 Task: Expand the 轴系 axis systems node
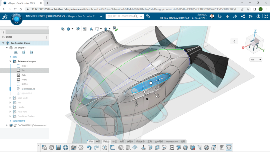pyautogui.click(x=10, y=57)
